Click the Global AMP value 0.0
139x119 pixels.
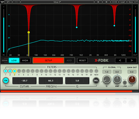click(117, 72)
